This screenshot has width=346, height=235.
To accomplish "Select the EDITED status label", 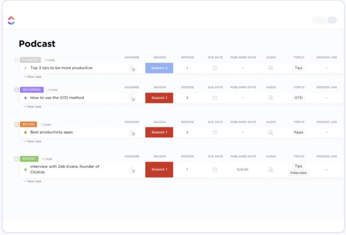I will coord(28,124).
